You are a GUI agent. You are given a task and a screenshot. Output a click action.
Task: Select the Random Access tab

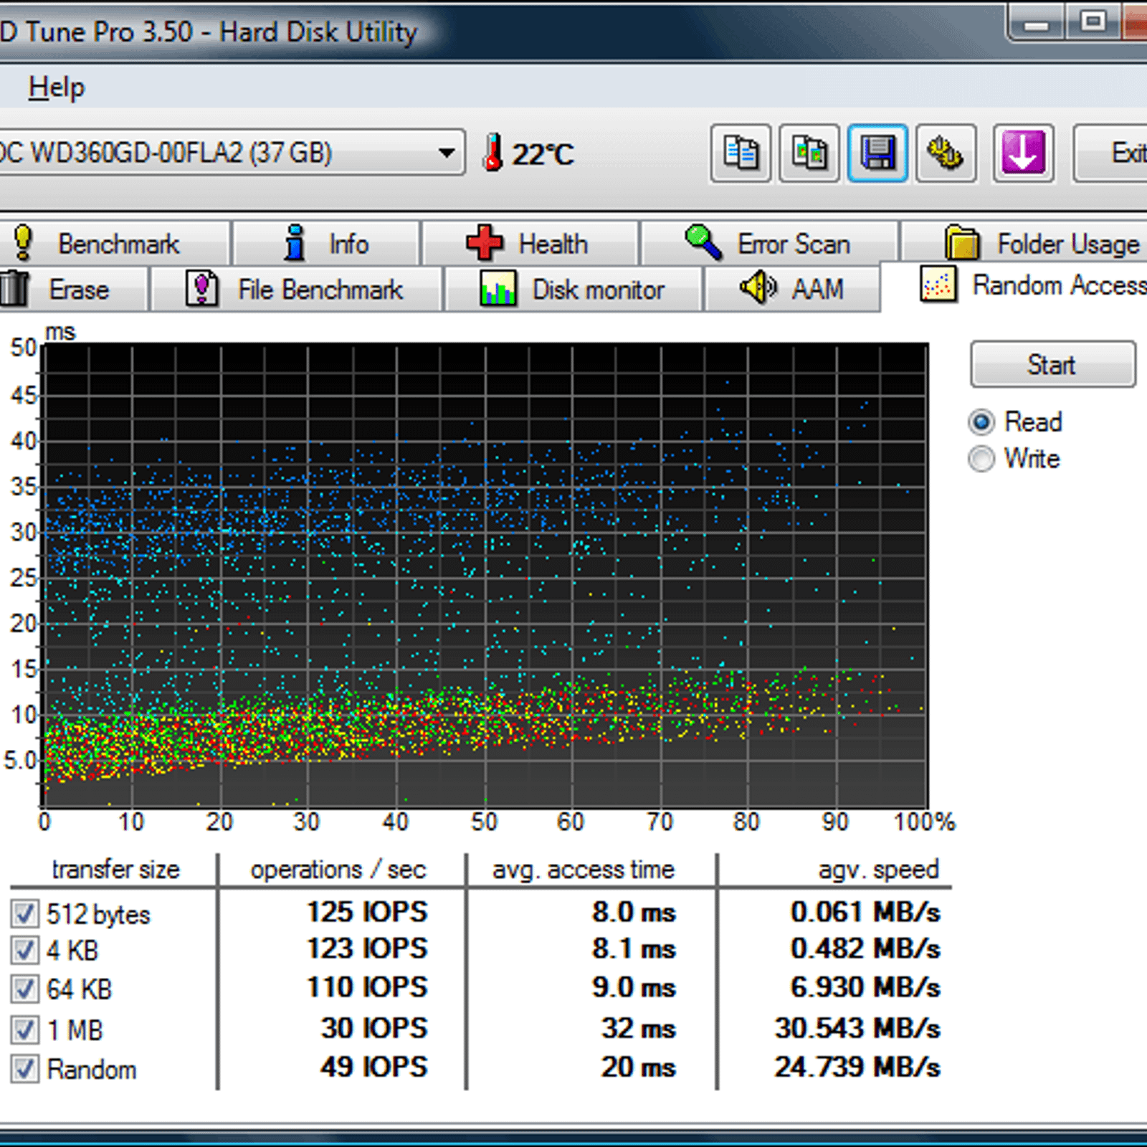click(1016, 286)
